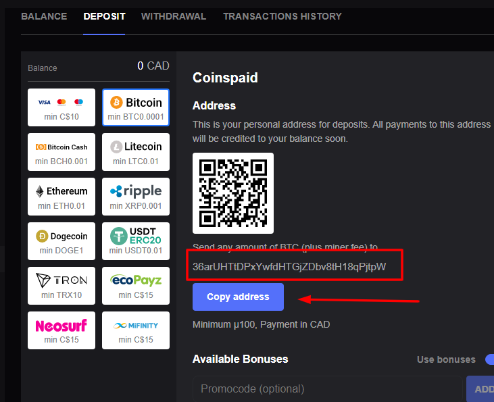Pick ecoPayz as payment method

pos(136,286)
